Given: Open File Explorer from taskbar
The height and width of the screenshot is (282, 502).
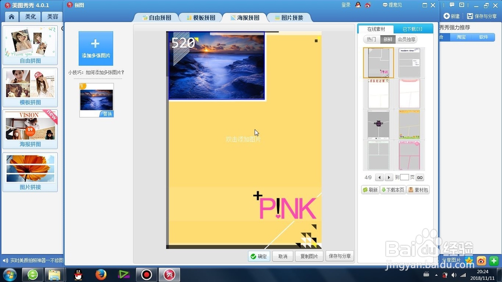Looking at the screenshot, I should (x=54, y=274).
